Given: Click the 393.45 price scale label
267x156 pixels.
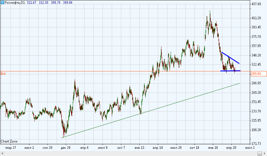Looking at the screenshot, I should click(x=256, y=27).
